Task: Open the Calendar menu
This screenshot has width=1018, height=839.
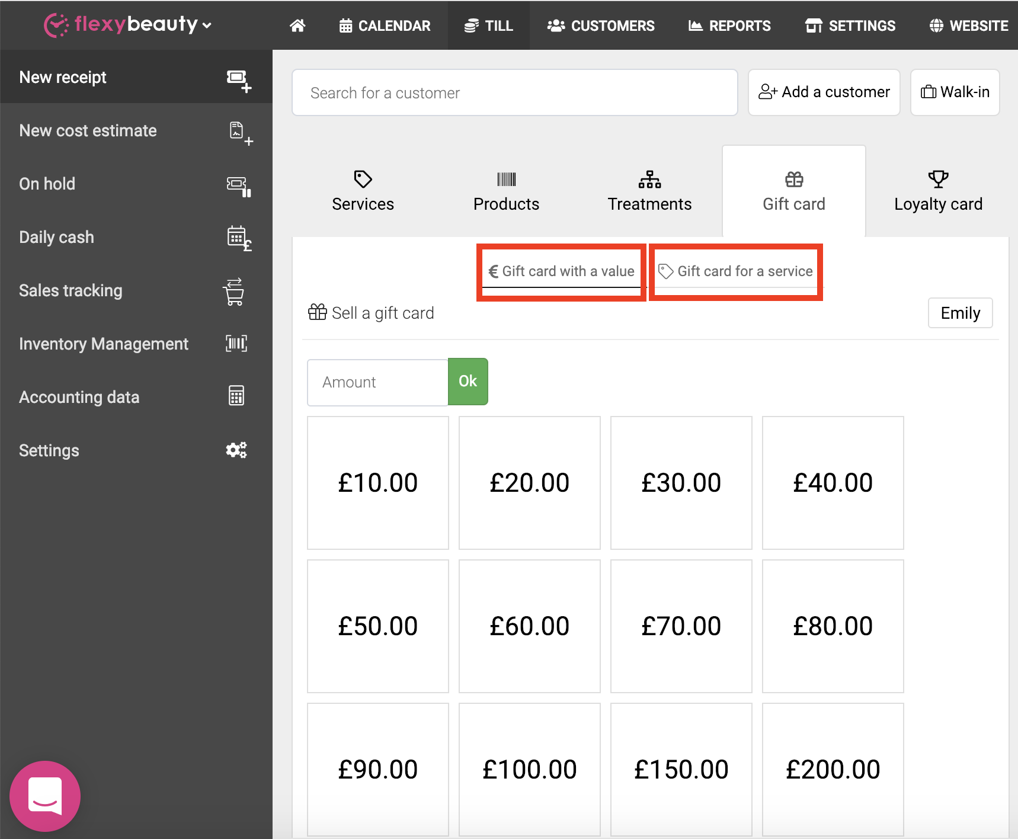Action: coord(385,25)
